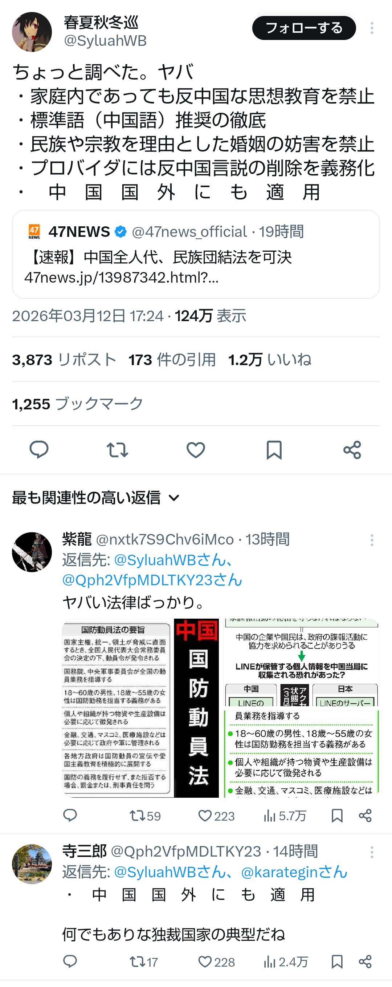The width and height of the screenshot is (392, 987).
Task: Expand the 最も関連性の高い返信 sort dropdown
Action: (96, 498)
